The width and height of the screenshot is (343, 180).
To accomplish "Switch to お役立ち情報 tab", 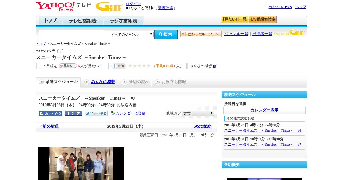I will click(170, 82).
